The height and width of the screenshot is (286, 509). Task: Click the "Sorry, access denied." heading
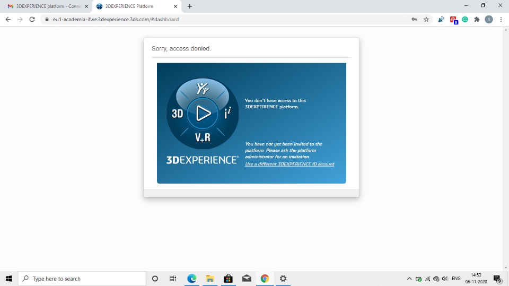click(181, 49)
